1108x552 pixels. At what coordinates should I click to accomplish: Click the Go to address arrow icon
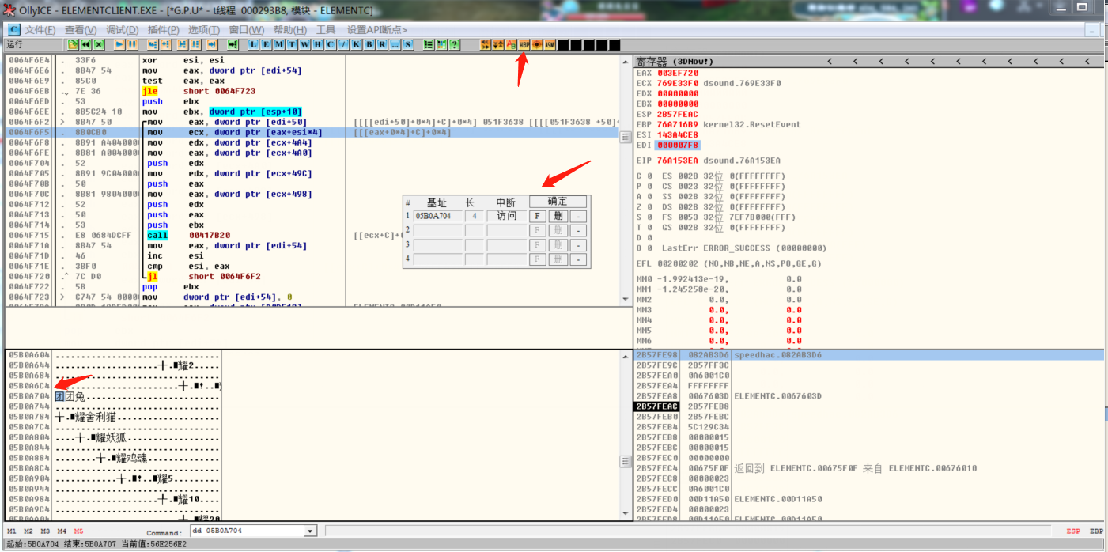tap(233, 44)
